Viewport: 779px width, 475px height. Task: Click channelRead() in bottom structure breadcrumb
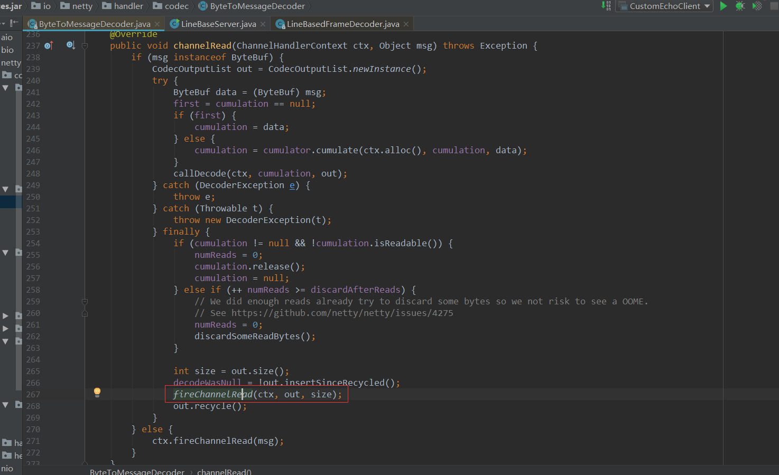tap(224, 471)
